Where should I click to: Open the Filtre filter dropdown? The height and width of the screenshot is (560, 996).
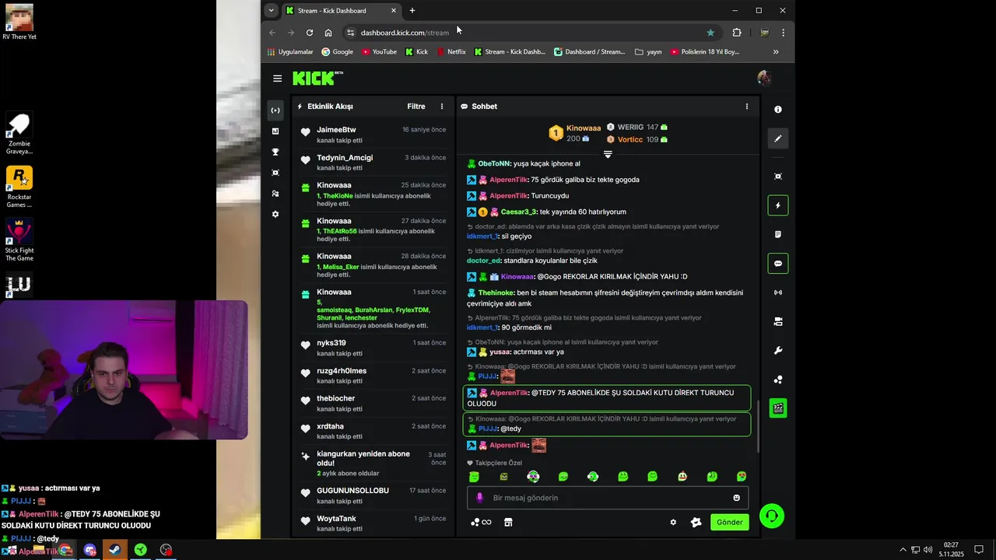click(416, 107)
